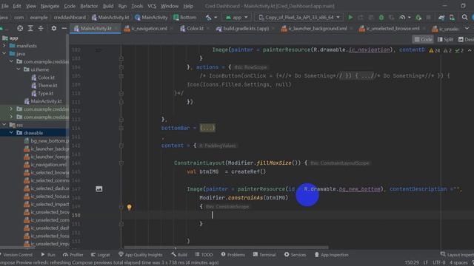The width and height of the screenshot is (474, 266).
Task: Click the Layout Inspector button
Action: tap(457, 255)
